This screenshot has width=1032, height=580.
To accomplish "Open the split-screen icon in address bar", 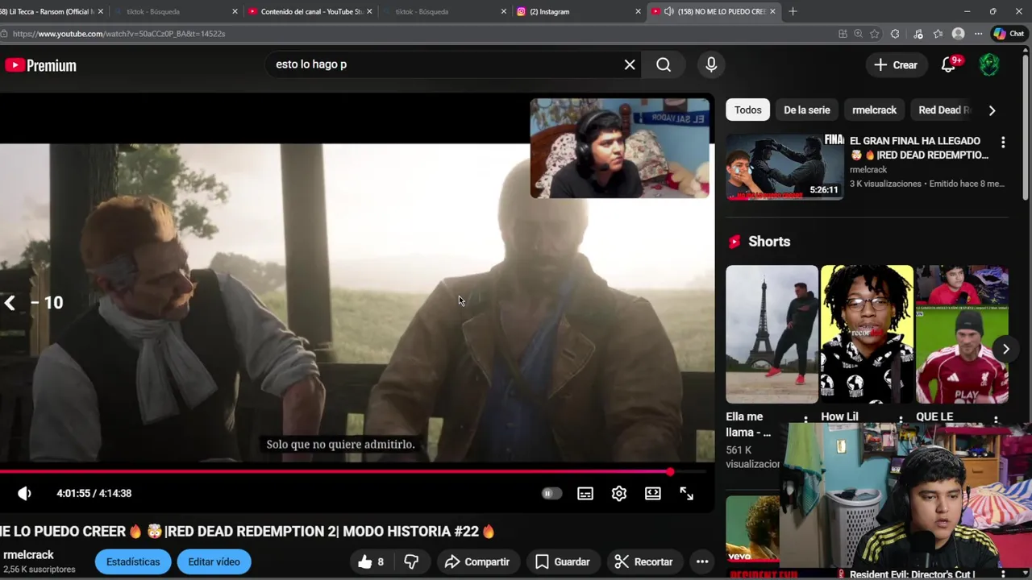I will coord(843,34).
